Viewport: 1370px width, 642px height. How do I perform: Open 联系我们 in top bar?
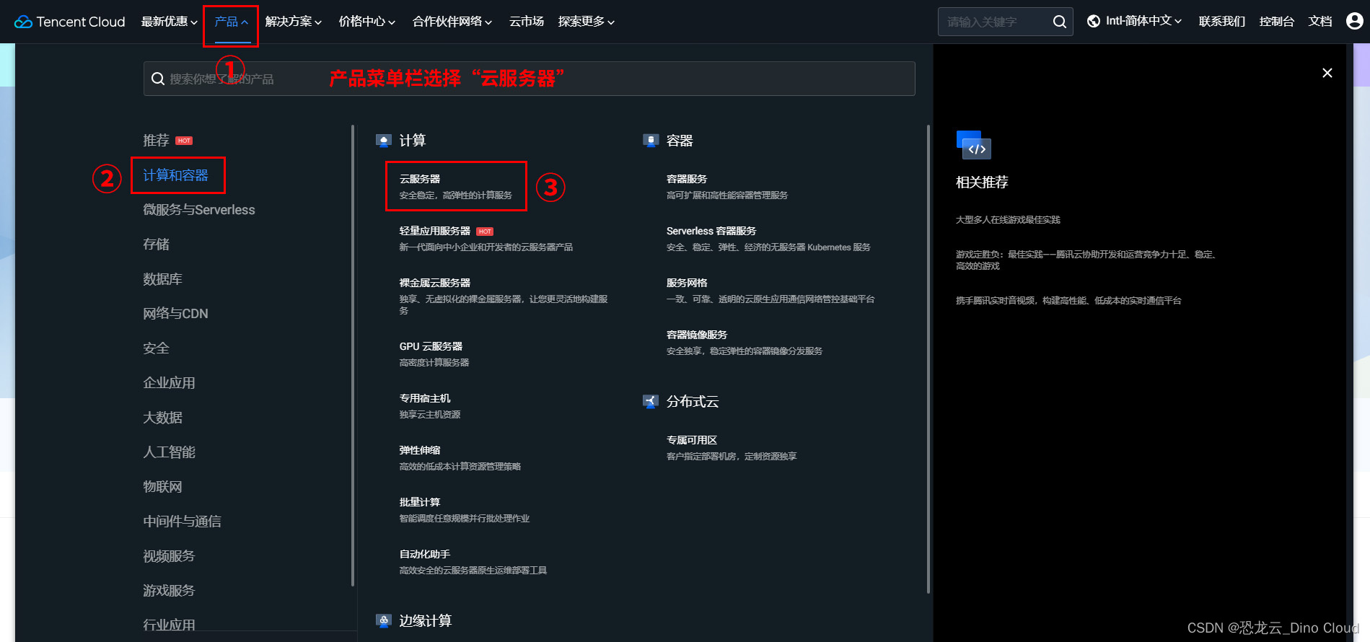(1222, 22)
